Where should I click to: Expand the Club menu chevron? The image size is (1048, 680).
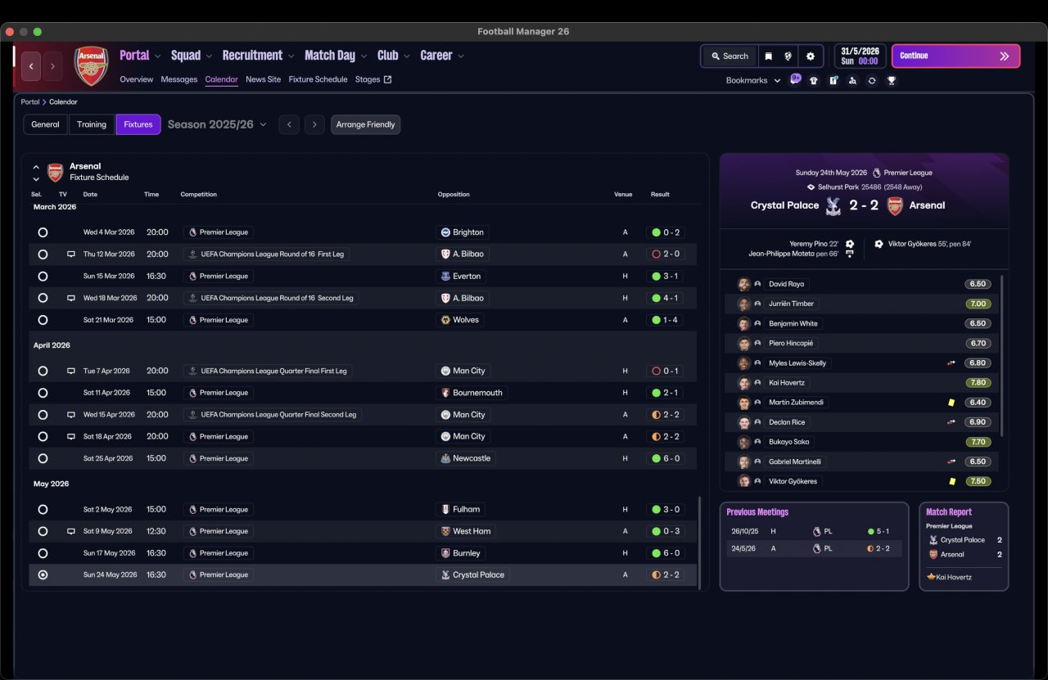(407, 56)
